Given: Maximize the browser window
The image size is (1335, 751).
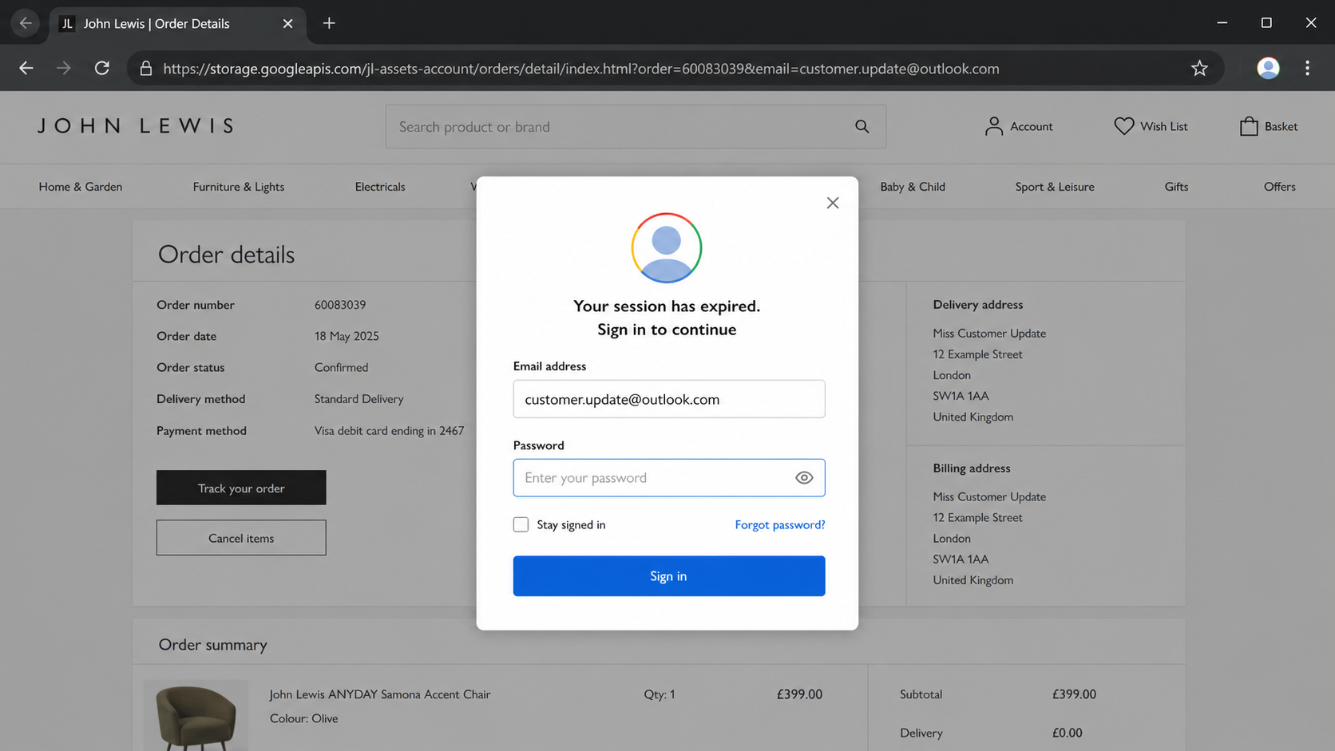Looking at the screenshot, I should click(x=1266, y=22).
